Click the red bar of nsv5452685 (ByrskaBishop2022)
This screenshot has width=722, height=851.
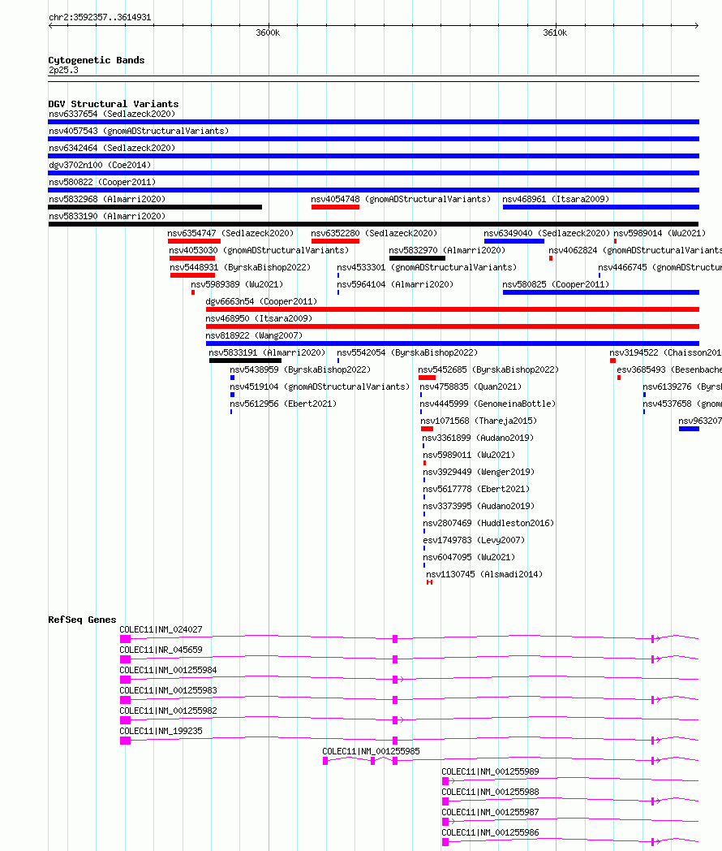point(428,378)
